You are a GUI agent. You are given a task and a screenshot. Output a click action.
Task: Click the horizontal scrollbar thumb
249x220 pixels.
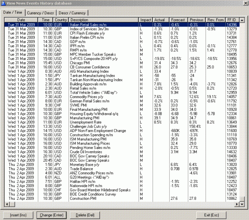[x=12, y=204]
